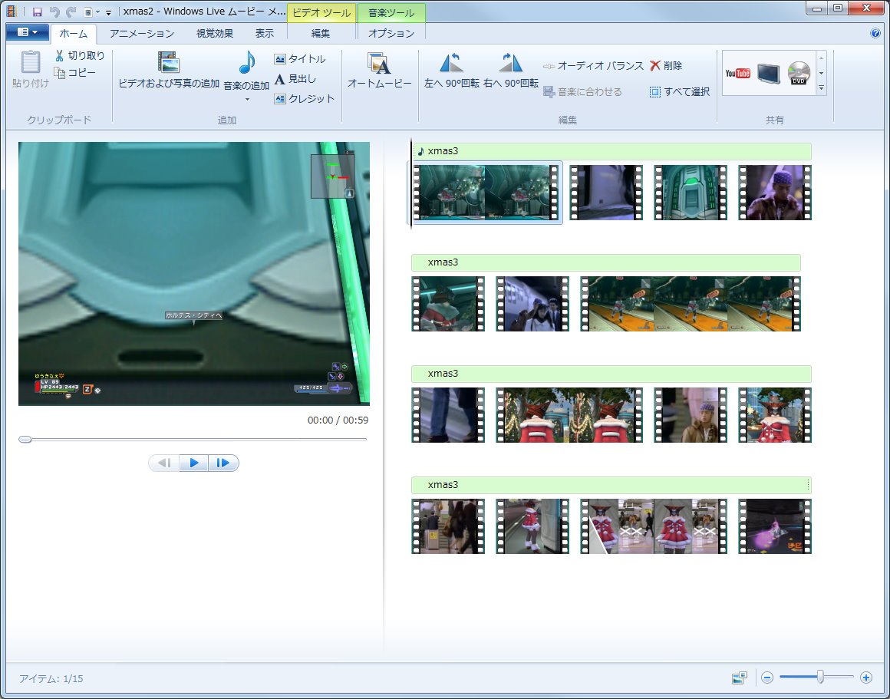Show the next row of the 共有 gallery
This screenshot has height=699, width=890.
[821, 73]
